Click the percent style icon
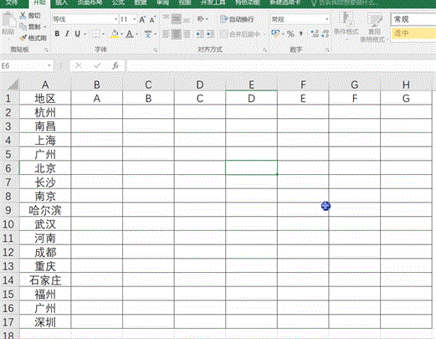Viewport: 436px width, 339px height. click(290, 34)
